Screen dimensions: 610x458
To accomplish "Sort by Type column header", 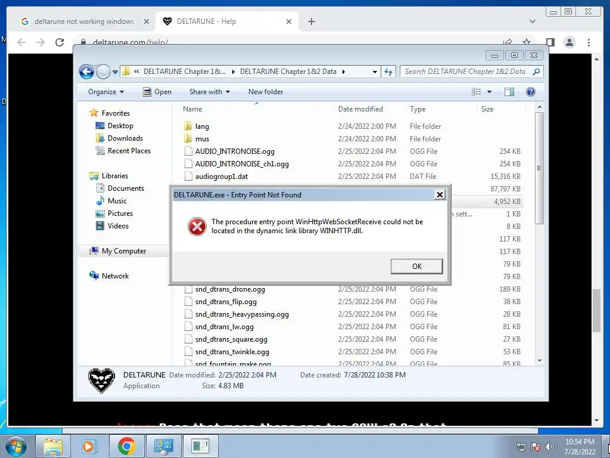I will (418, 109).
